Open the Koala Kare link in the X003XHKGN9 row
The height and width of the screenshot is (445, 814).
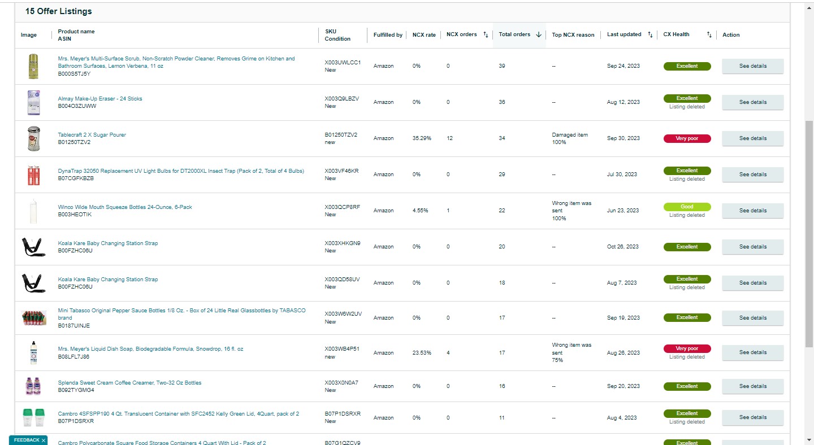[108, 243]
